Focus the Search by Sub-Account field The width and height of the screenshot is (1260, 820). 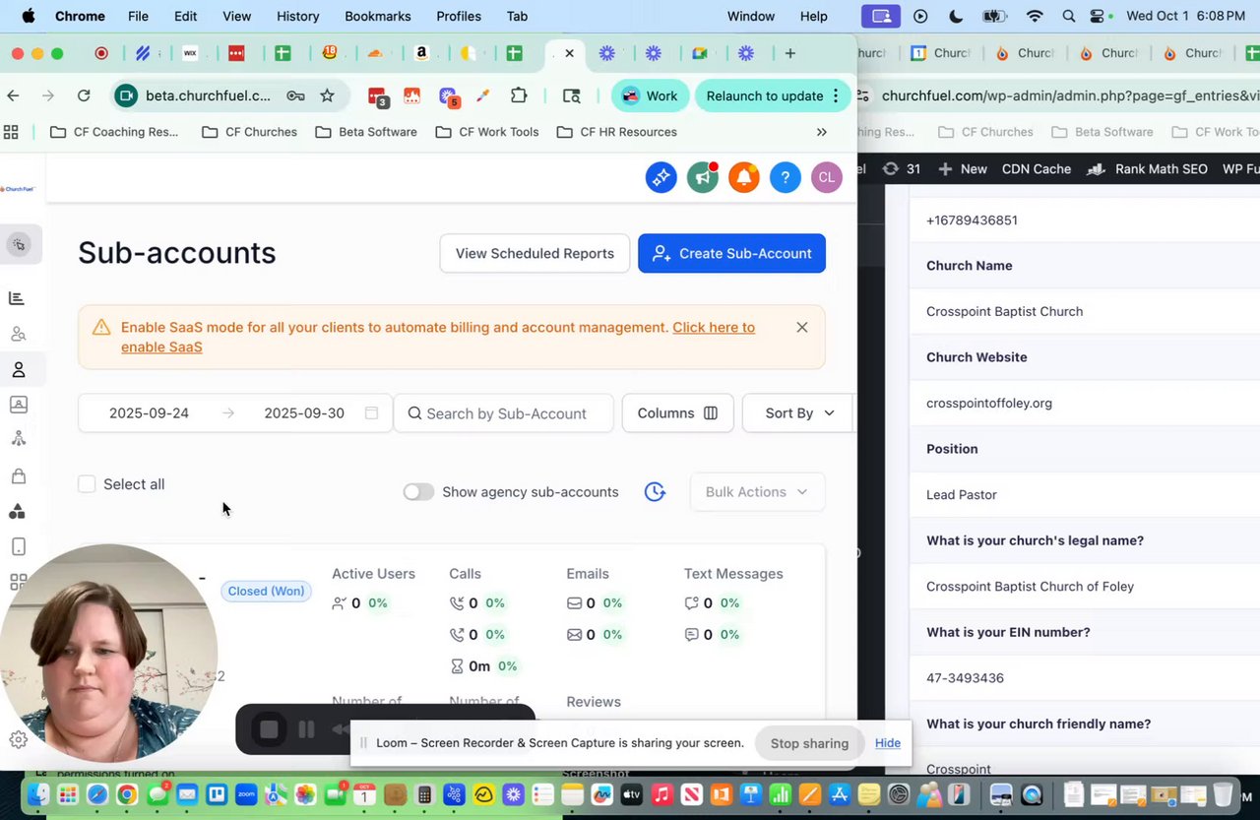[503, 413]
